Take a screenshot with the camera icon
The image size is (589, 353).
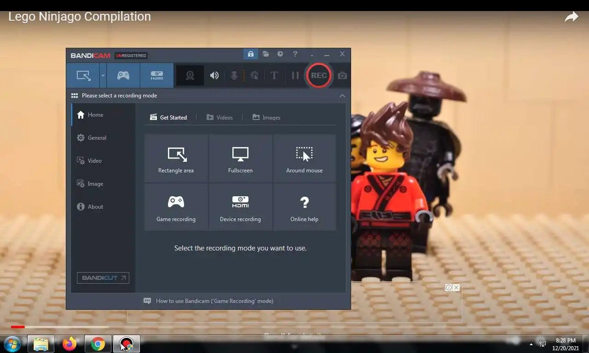pos(342,75)
